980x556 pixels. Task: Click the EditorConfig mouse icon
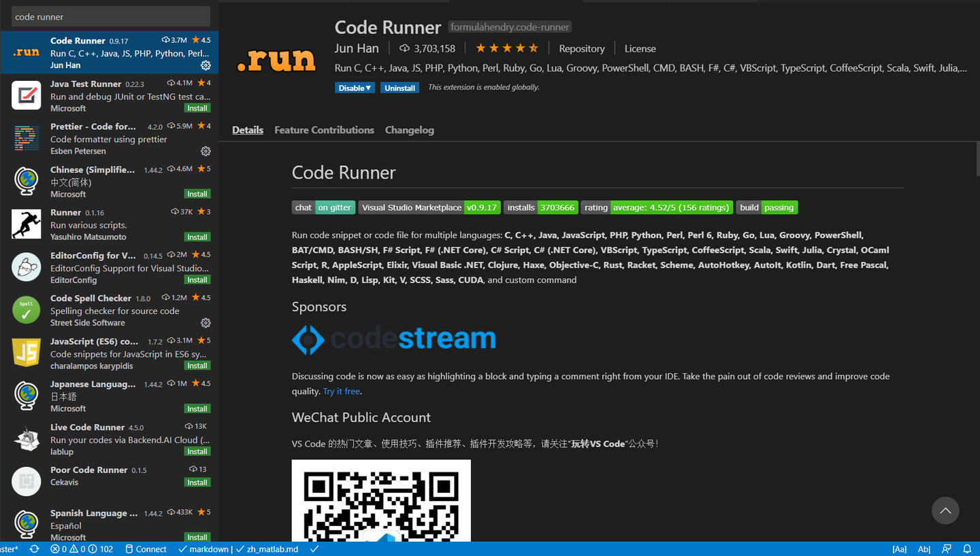27,267
